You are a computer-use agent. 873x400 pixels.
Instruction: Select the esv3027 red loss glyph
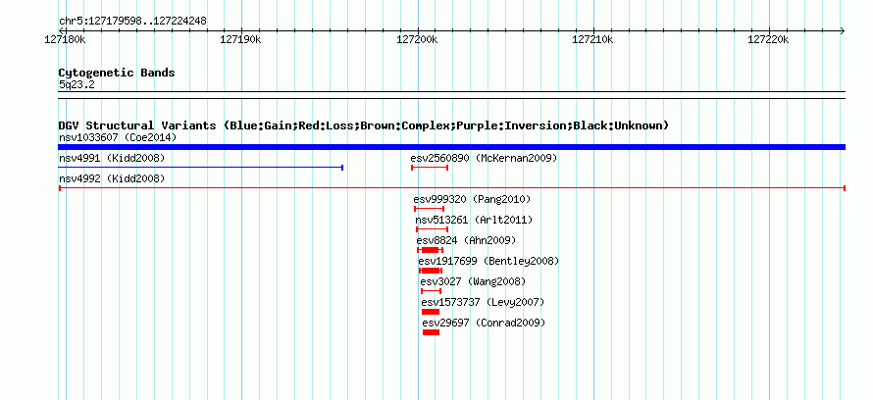coord(431,291)
